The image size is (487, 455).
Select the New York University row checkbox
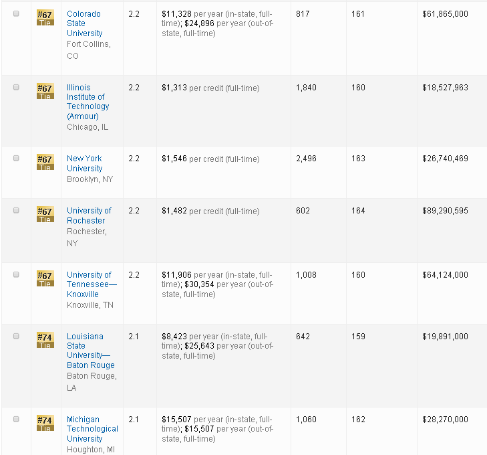point(16,158)
